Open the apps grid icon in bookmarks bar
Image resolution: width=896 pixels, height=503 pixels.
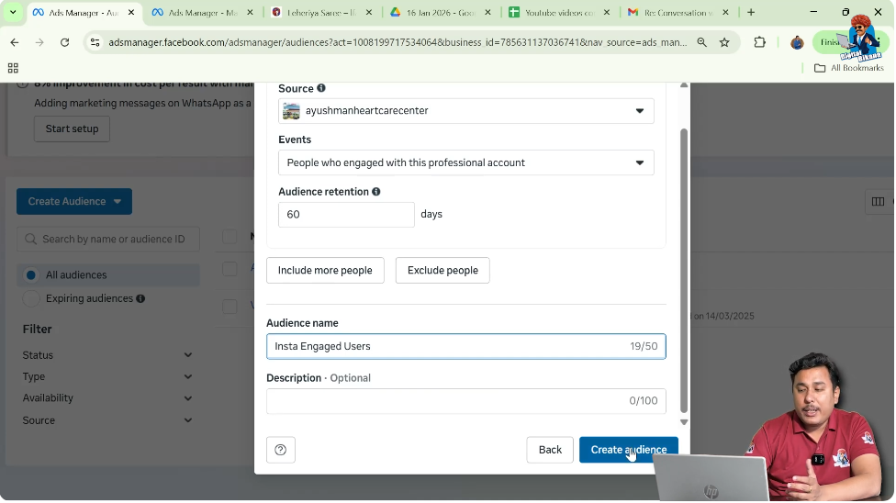(x=13, y=68)
